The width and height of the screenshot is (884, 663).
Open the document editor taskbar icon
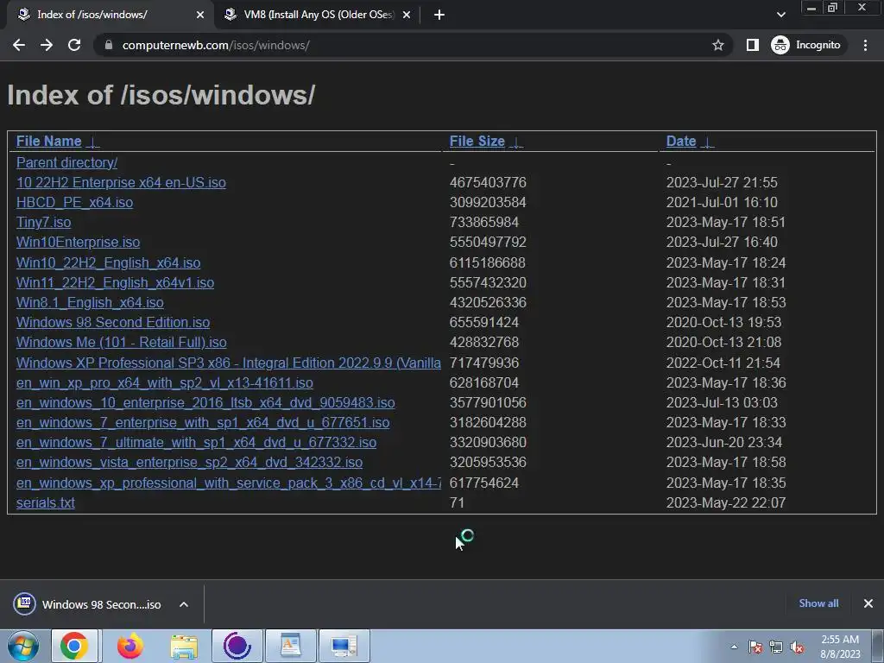pyautogui.click(x=291, y=646)
